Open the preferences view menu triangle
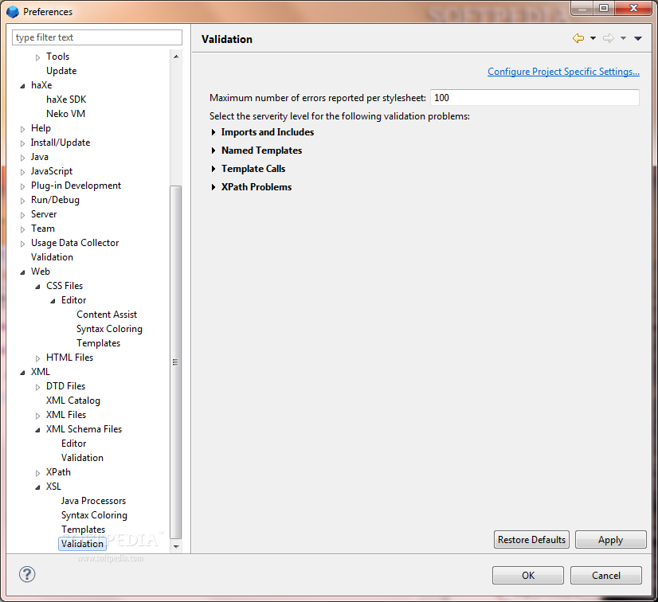658x602 pixels. point(638,38)
